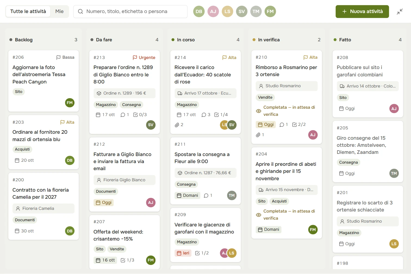Click the comment icon on card #211
This screenshot has height=274, width=411.
206,195
